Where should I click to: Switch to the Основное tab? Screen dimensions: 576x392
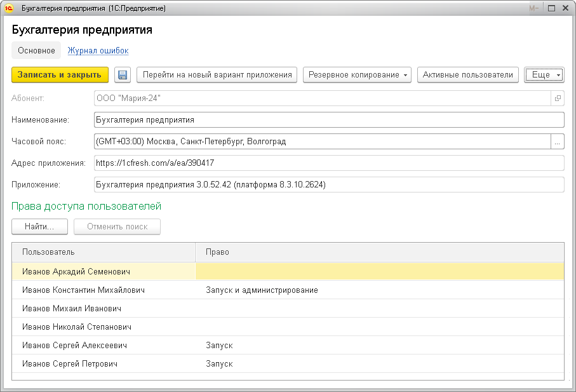36,51
